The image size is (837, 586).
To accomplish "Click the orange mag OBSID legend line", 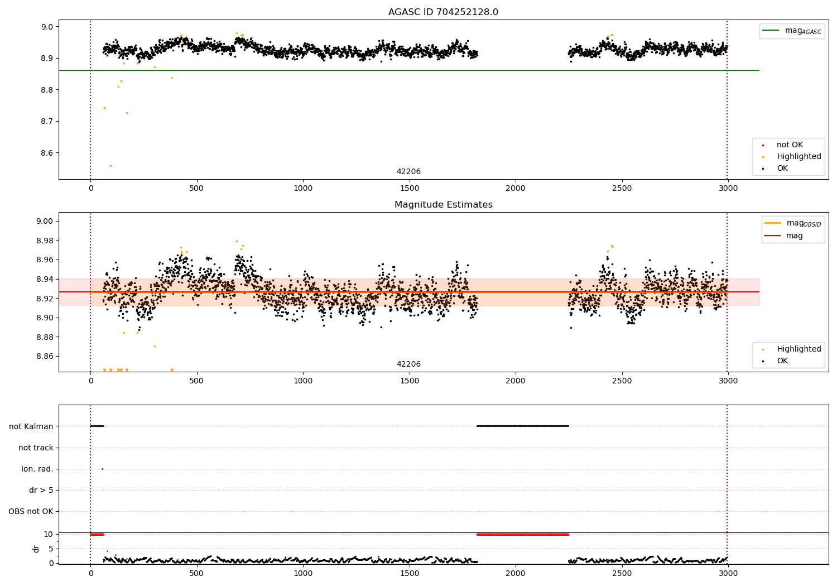I will tap(773, 223).
